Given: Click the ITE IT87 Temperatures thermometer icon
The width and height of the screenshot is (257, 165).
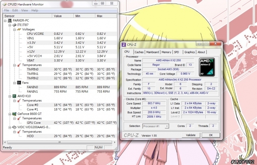Looking at the screenshot, I should [x=19, y=65].
